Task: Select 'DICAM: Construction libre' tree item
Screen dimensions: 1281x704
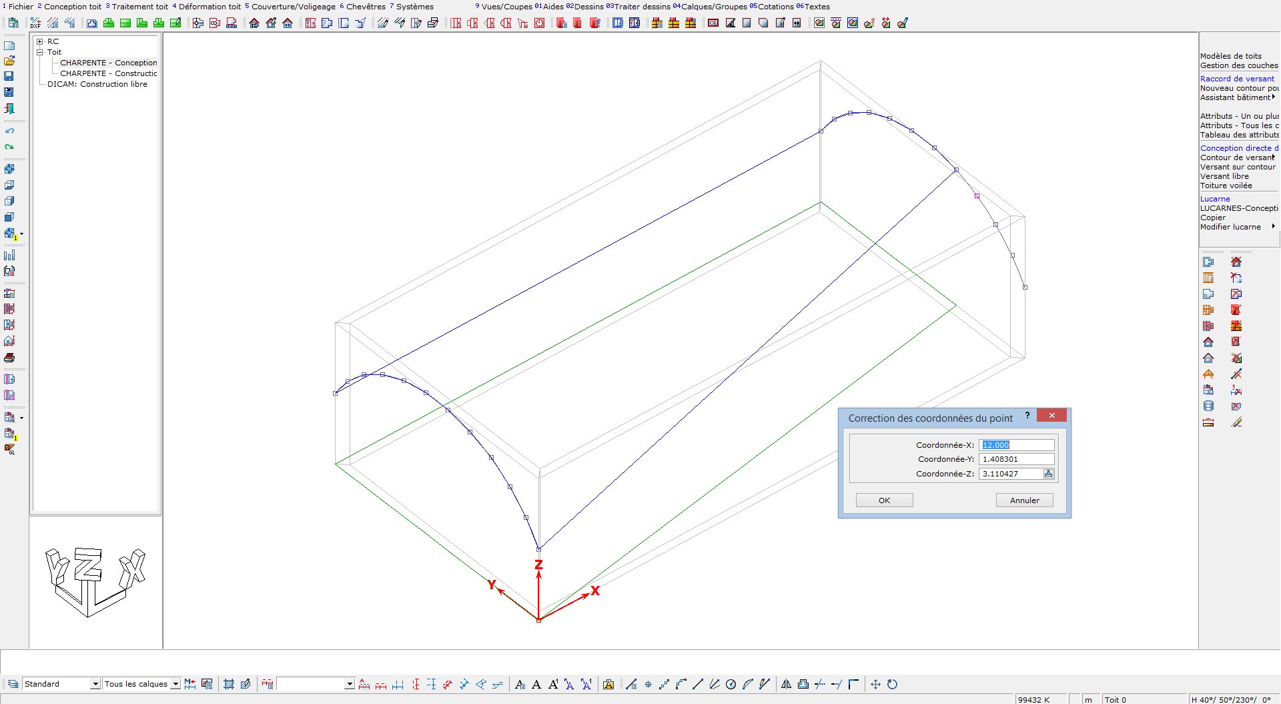Action: [97, 84]
